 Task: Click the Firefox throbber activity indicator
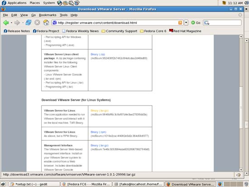pyautogui.click(x=240, y=15)
